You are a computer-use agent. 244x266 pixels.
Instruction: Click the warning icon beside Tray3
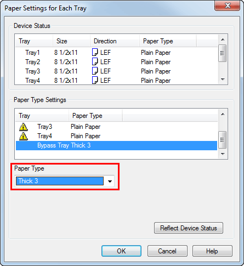[24, 127]
